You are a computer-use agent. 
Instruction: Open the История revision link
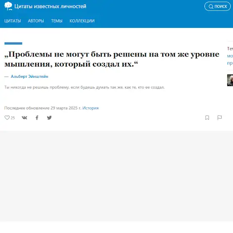(x=90, y=108)
